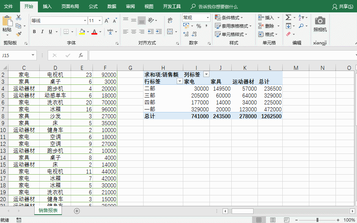Open the 列标签 filter dropdown
Viewport: 357px width, 223px height.
(x=206, y=74)
